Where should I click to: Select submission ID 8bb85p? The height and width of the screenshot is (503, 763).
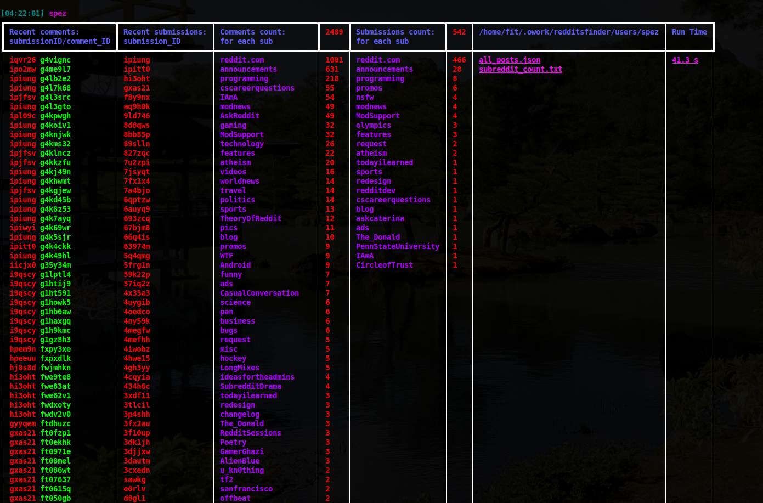tap(137, 134)
